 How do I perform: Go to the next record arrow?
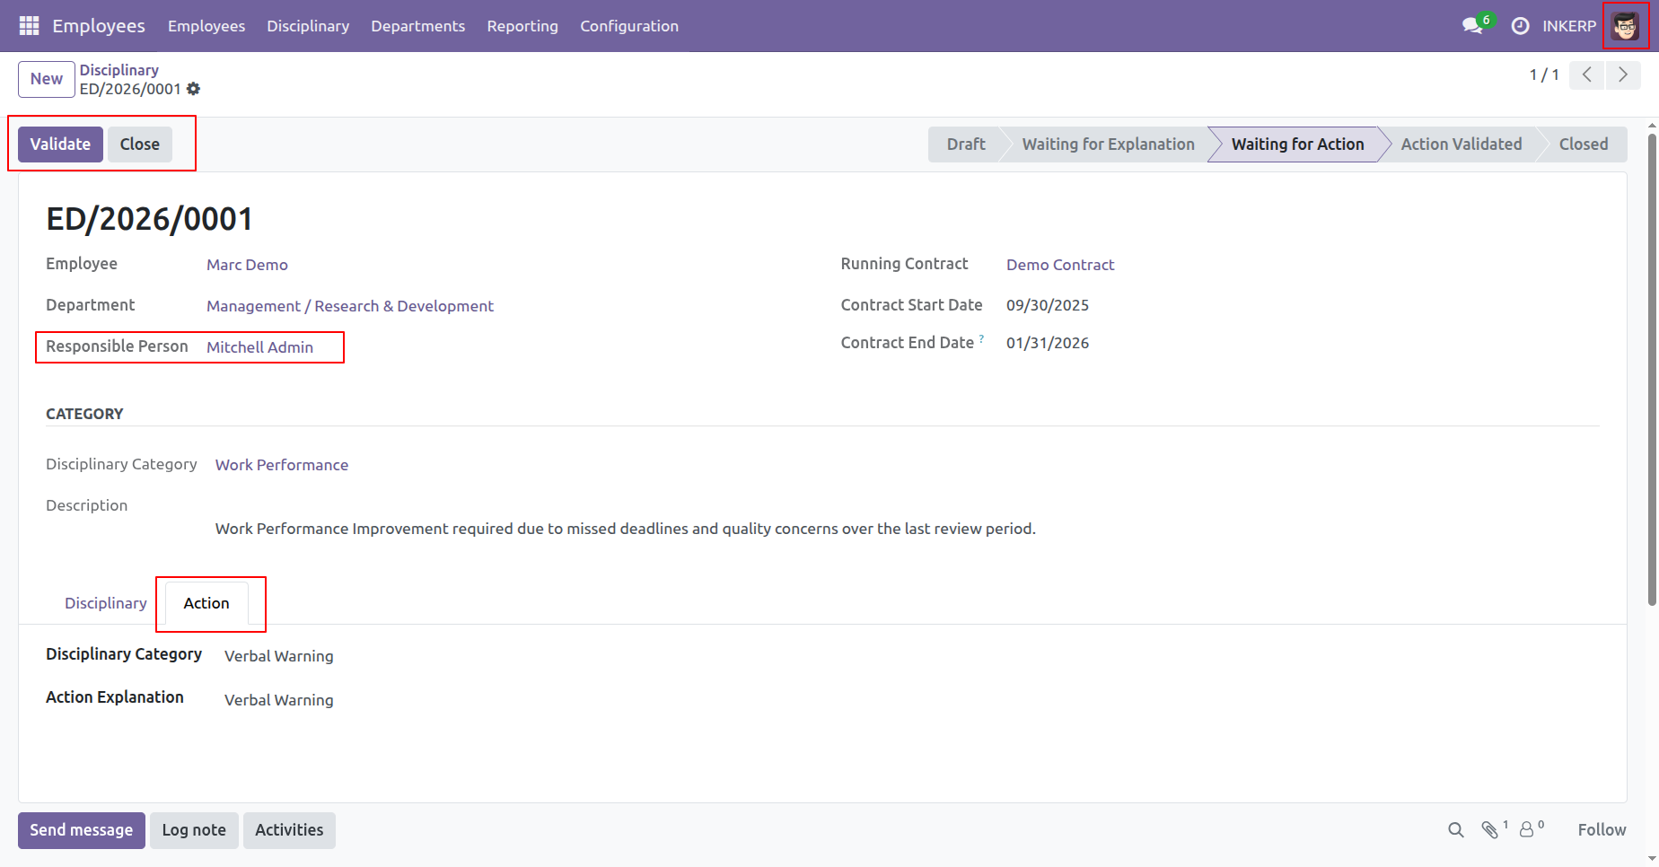tap(1622, 75)
